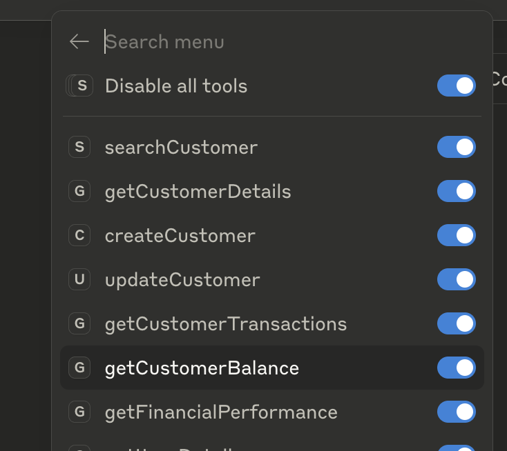507x451 pixels.
Task: Disable the getCustomerBalance toggle
Action: [x=456, y=368]
